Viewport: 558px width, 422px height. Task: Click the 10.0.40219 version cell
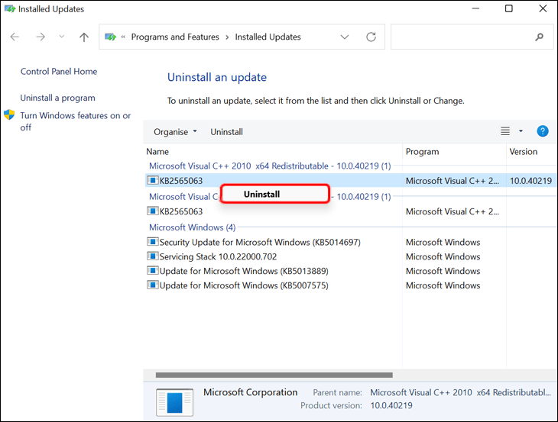coord(530,181)
